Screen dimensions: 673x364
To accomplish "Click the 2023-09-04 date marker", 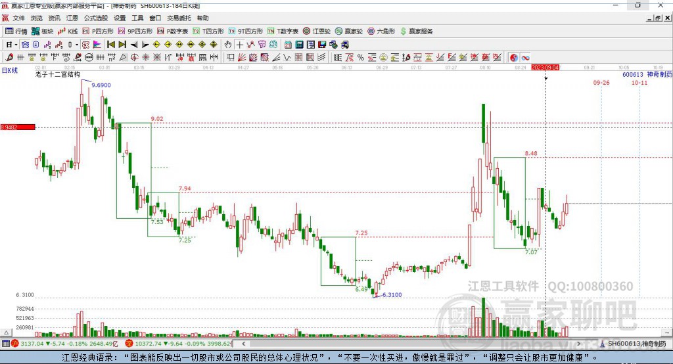I will [x=545, y=68].
